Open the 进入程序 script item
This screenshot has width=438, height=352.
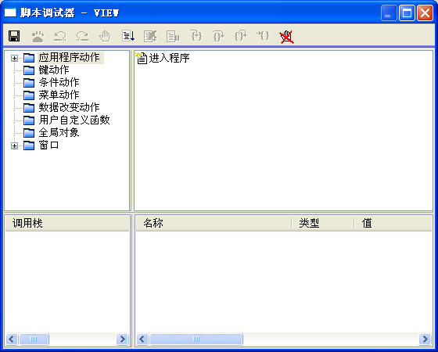[x=169, y=58]
